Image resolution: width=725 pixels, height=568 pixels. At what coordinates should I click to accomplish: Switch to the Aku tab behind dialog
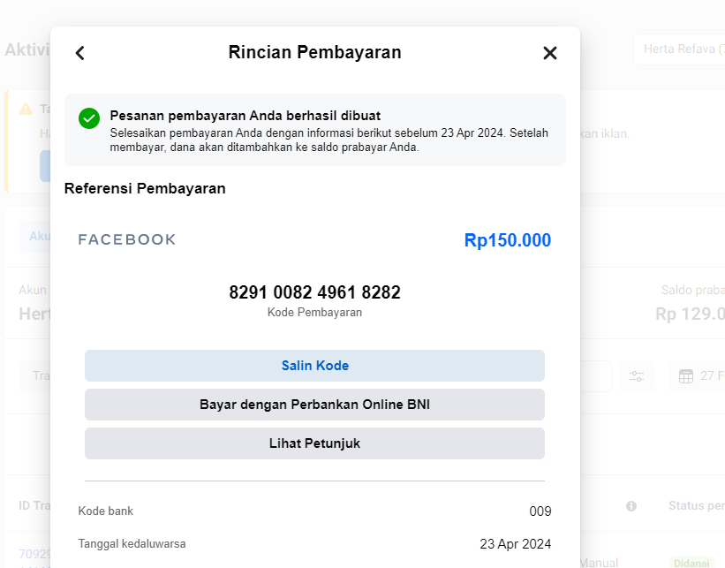click(40, 236)
